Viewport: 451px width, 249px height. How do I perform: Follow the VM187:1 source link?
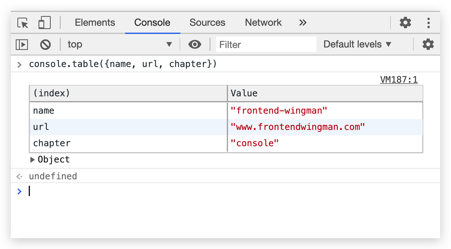pyautogui.click(x=399, y=80)
